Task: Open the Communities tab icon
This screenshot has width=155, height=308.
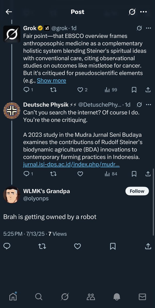Action: coord(91,297)
